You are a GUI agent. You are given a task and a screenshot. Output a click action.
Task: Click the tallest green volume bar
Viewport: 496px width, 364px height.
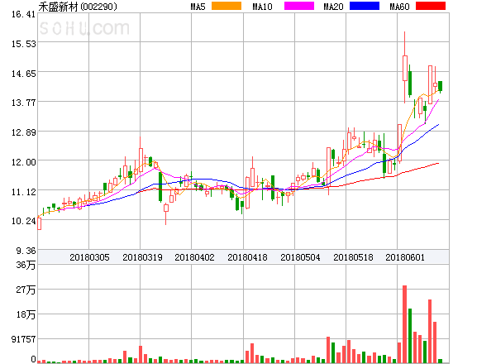410,336
